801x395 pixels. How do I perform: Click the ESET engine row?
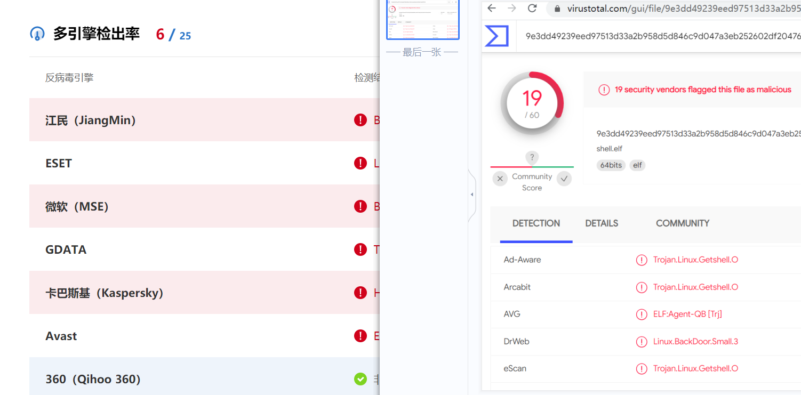pos(204,163)
